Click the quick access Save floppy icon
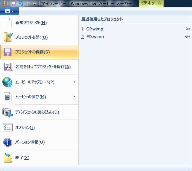Image resolution: width=192 pixels, height=171 pixels. [14, 4]
